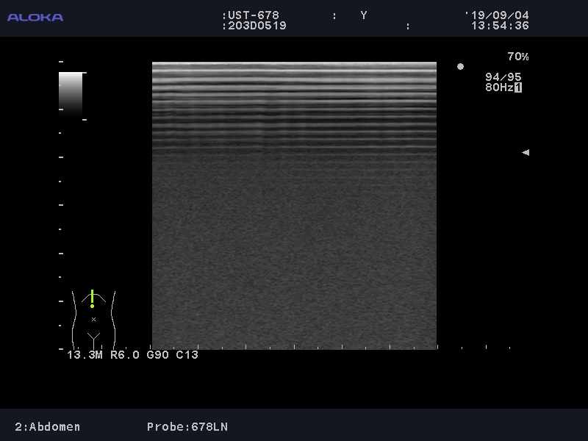Select the 2:Abdomen preset label
This screenshot has width=588, height=441.
(x=48, y=427)
